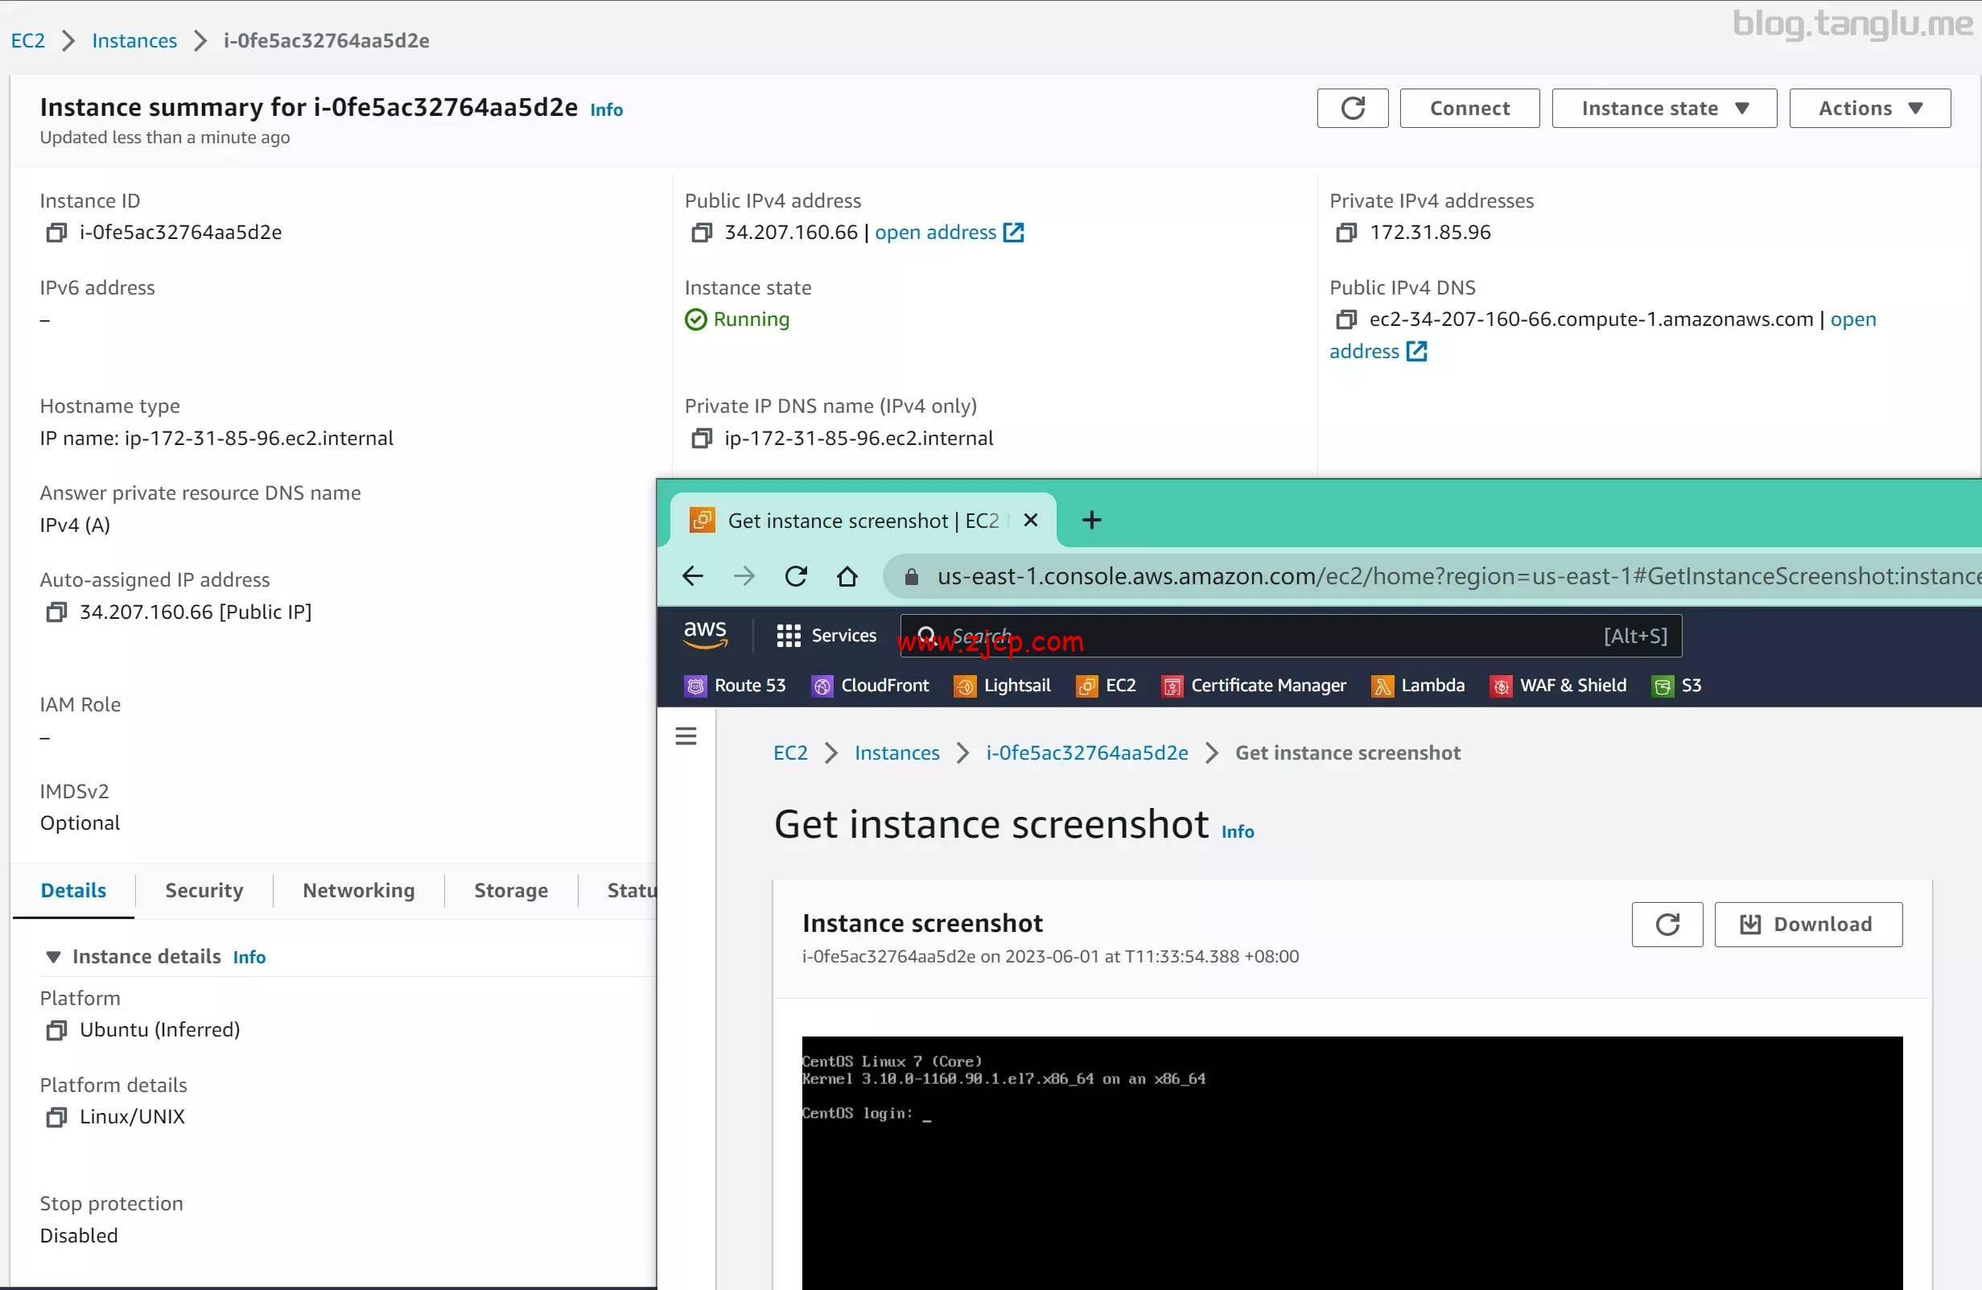Screen dimensions: 1982x1290
Task: Open Route 53 shortcut
Action: click(x=735, y=686)
